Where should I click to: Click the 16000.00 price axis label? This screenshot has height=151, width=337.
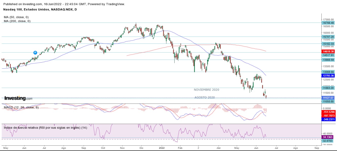click(328, 33)
